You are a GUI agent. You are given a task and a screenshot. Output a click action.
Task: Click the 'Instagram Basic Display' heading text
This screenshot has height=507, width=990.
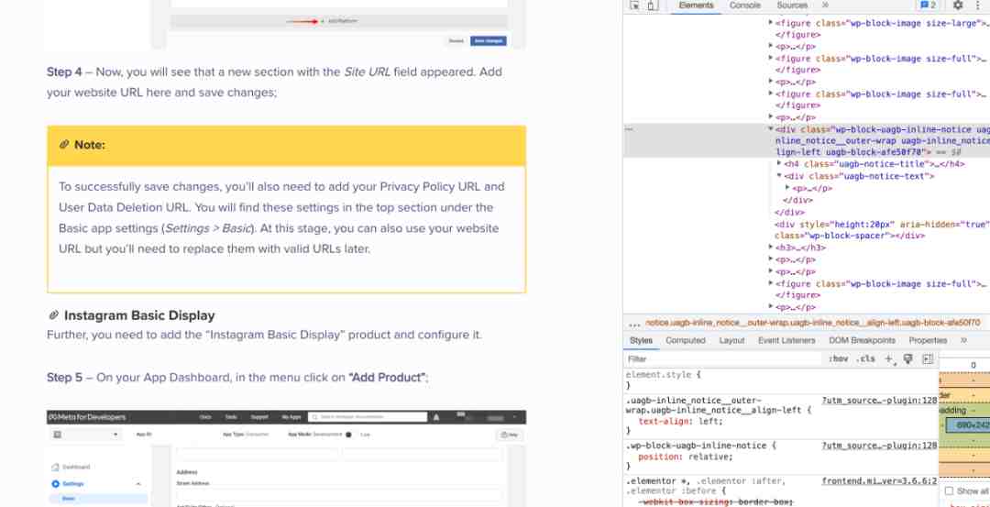tap(139, 315)
